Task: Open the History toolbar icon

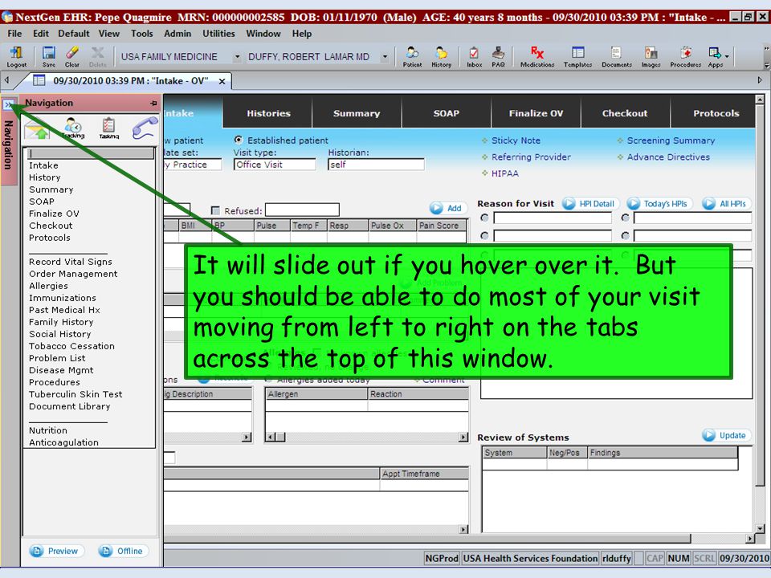Action: 441,57
